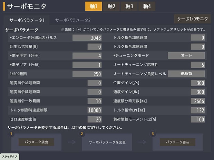Open the サーボパラメータ2 tab
The width and height of the screenshot is (214, 160).
tap(73, 20)
